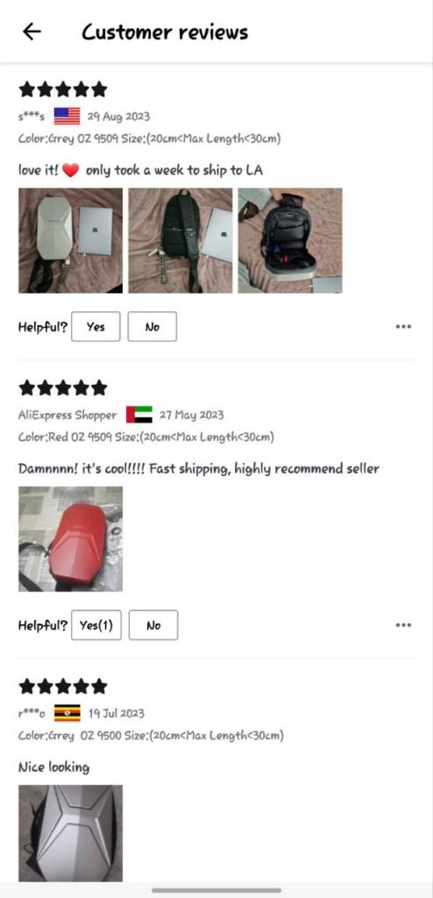This screenshot has height=898, width=433.
Task: Mark the LA shipping review not helpful
Action: (153, 326)
